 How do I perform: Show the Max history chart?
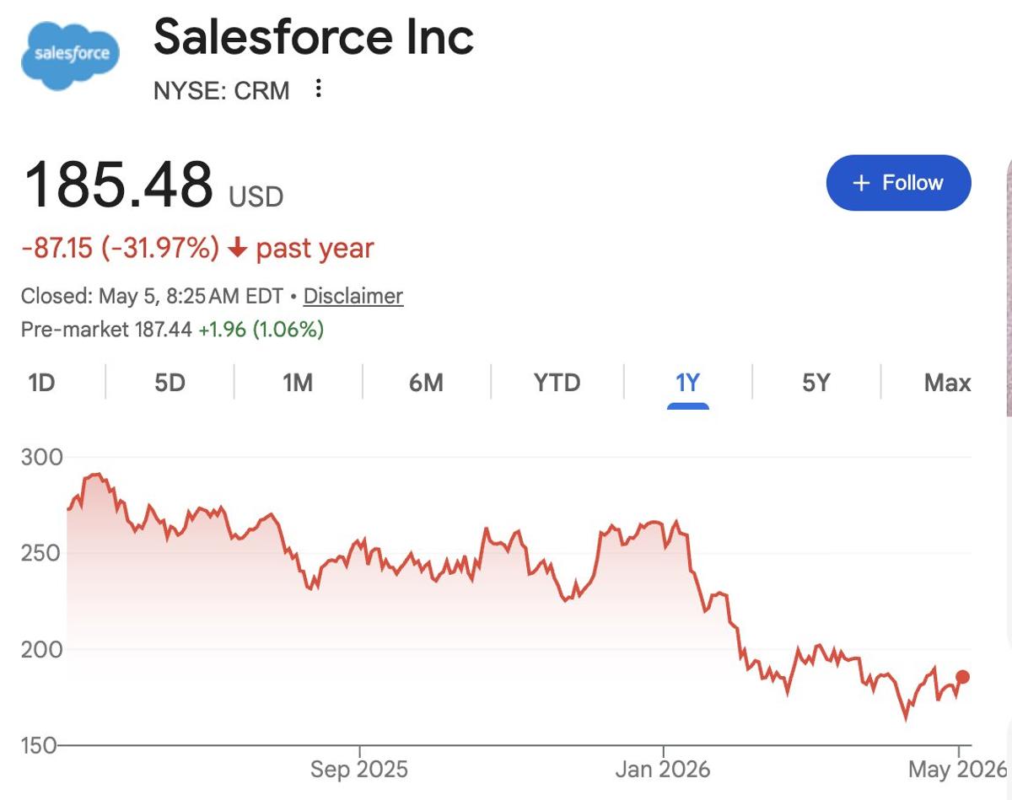point(947,383)
